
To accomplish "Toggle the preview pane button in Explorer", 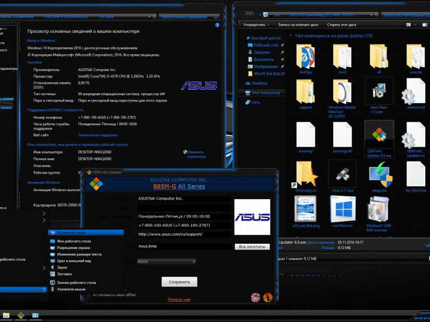I will [425, 25].
